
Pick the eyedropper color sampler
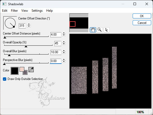pyautogui.click(x=31, y=70)
